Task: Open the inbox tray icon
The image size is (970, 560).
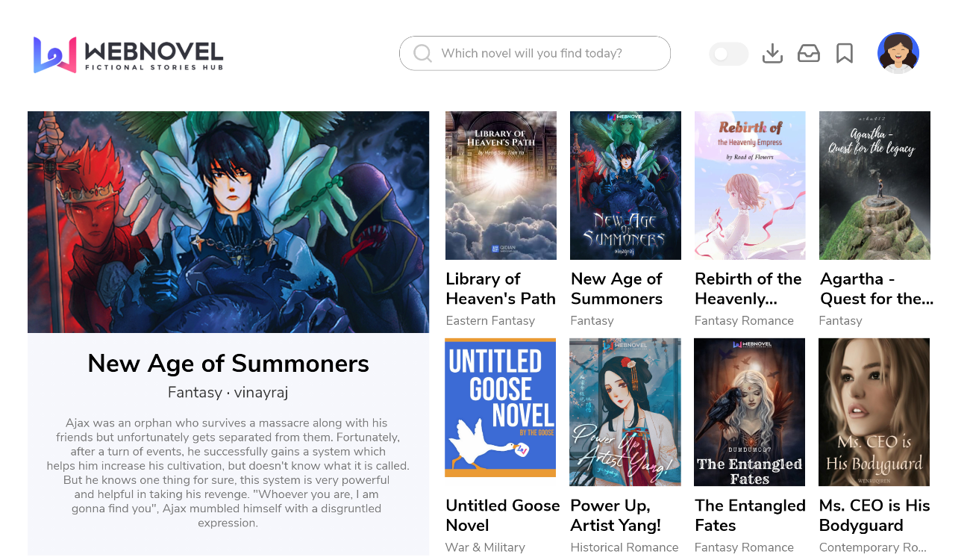Action: coord(809,54)
